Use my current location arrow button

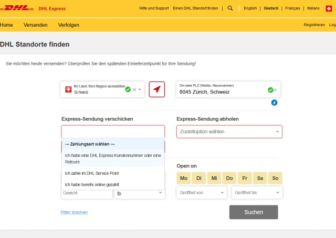point(156,89)
